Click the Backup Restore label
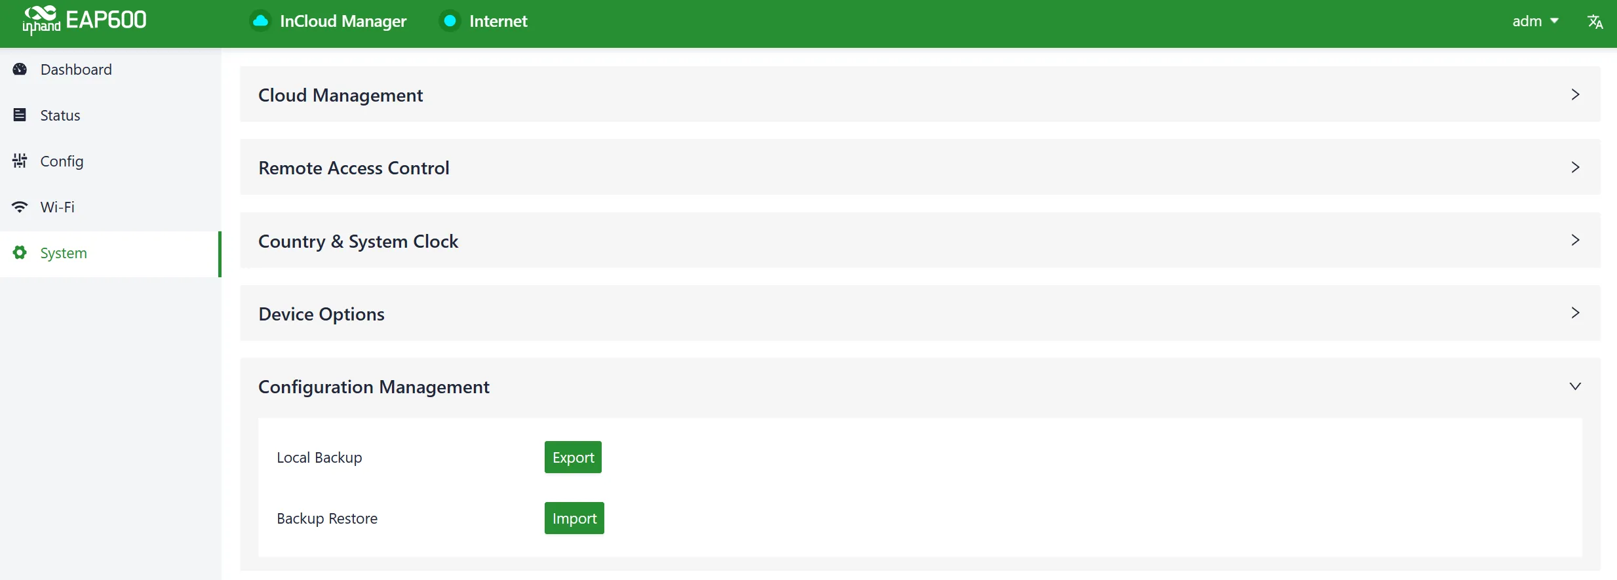This screenshot has width=1617, height=580. tap(327, 518)
